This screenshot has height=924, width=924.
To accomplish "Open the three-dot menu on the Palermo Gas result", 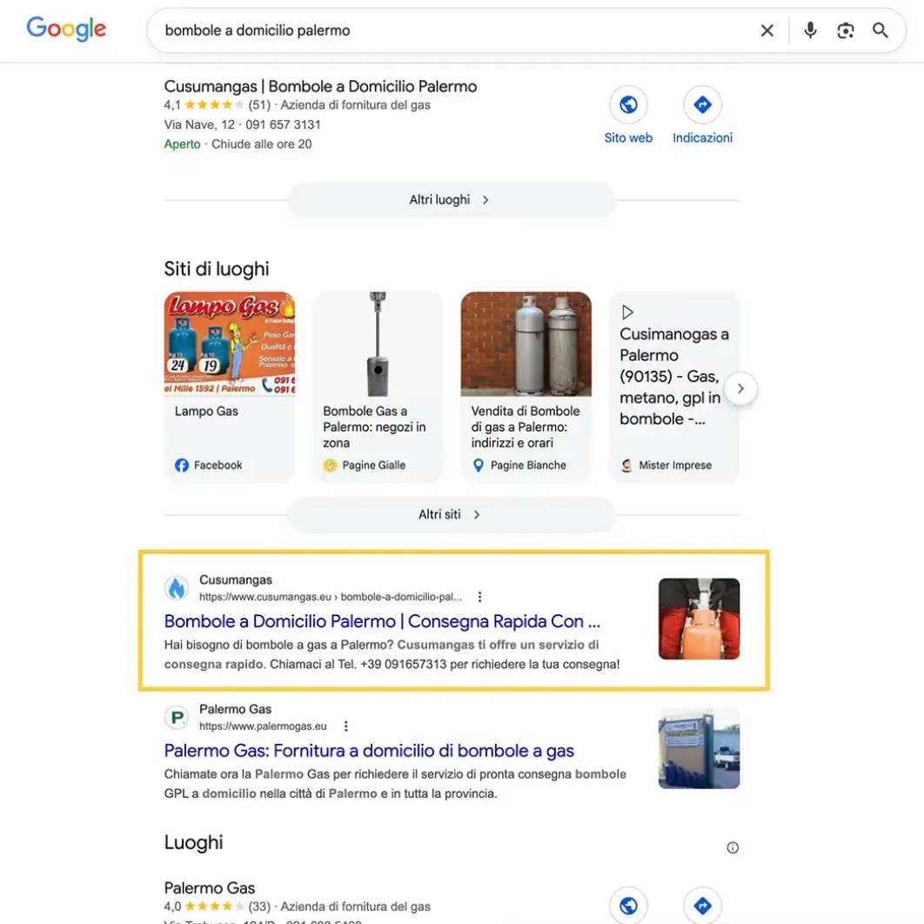I will click(x=345, y=726).
